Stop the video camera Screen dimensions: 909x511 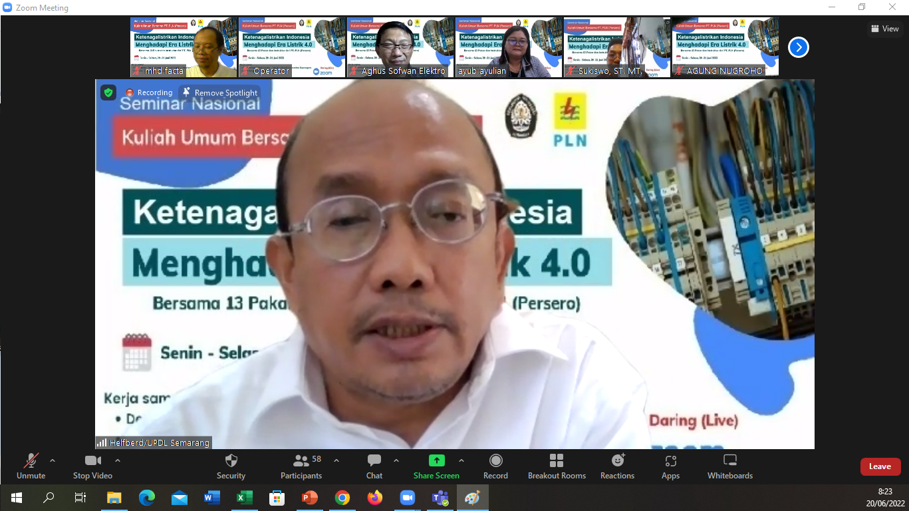coord(92,461)
